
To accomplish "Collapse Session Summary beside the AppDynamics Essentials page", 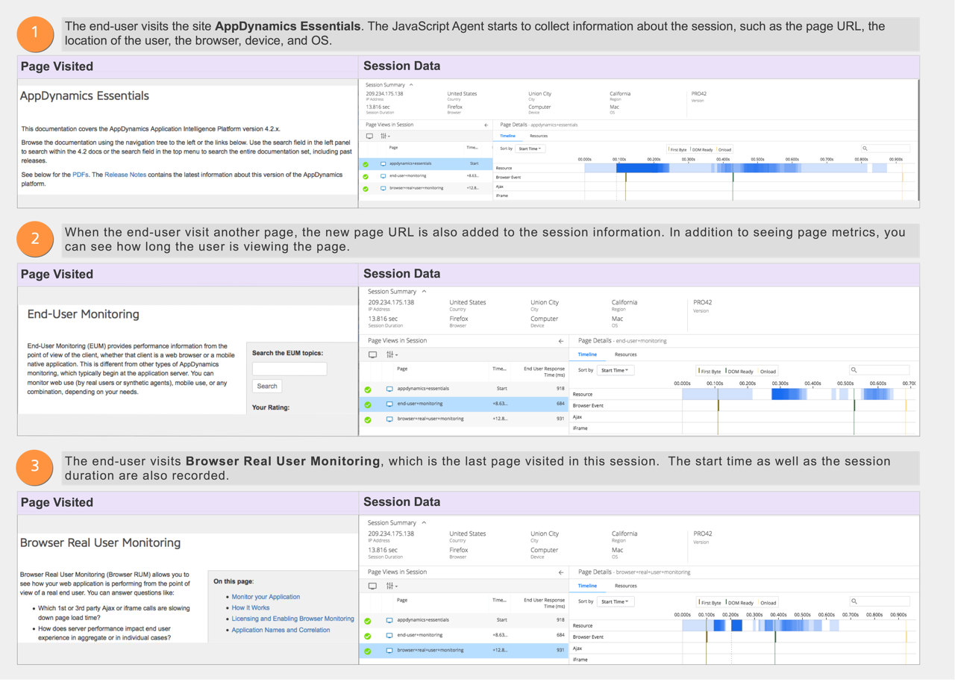I will 411,85.
